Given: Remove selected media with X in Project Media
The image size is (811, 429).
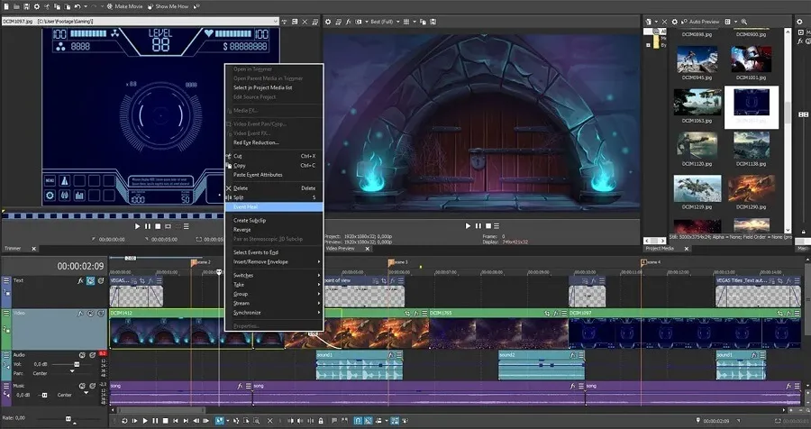Looking at the screenshot, I should coord(665,22).
